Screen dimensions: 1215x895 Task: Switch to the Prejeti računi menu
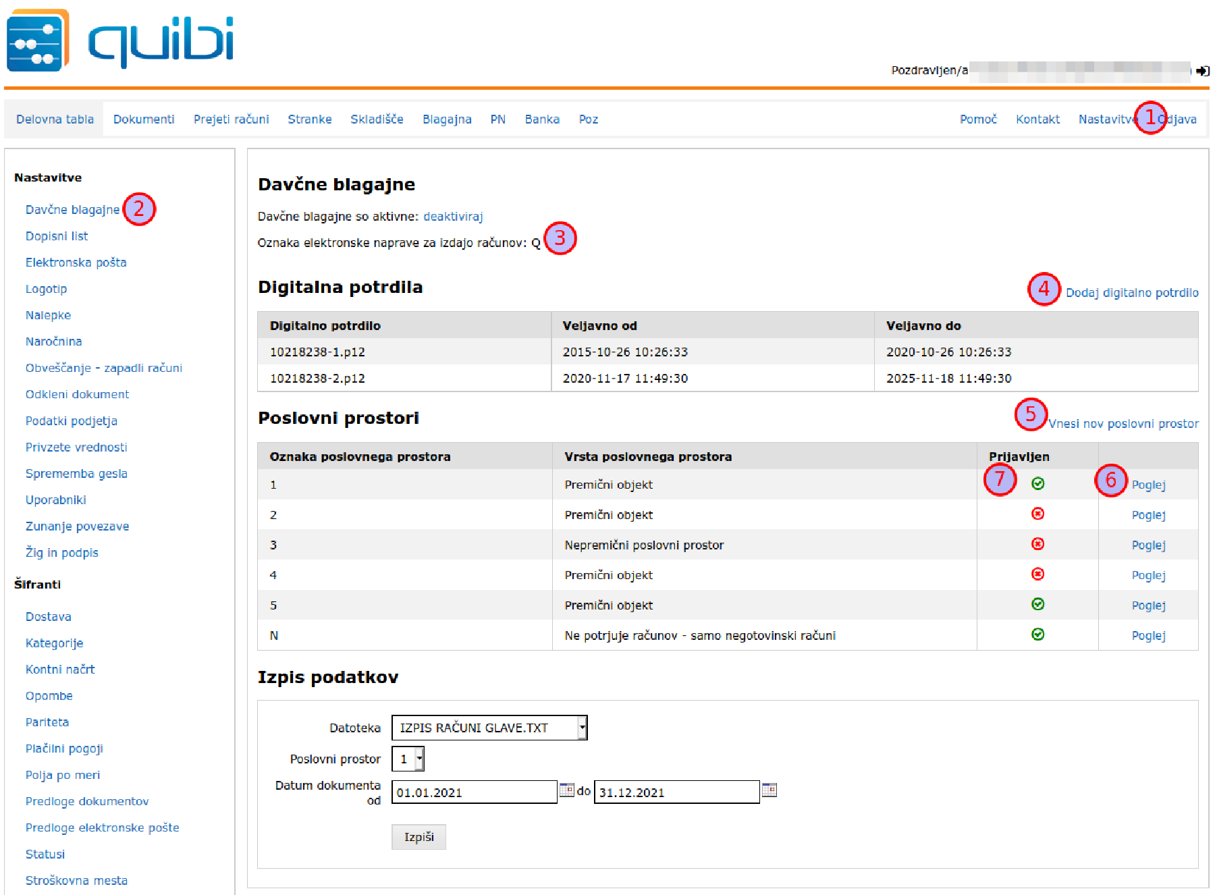(x=231, y=119)
